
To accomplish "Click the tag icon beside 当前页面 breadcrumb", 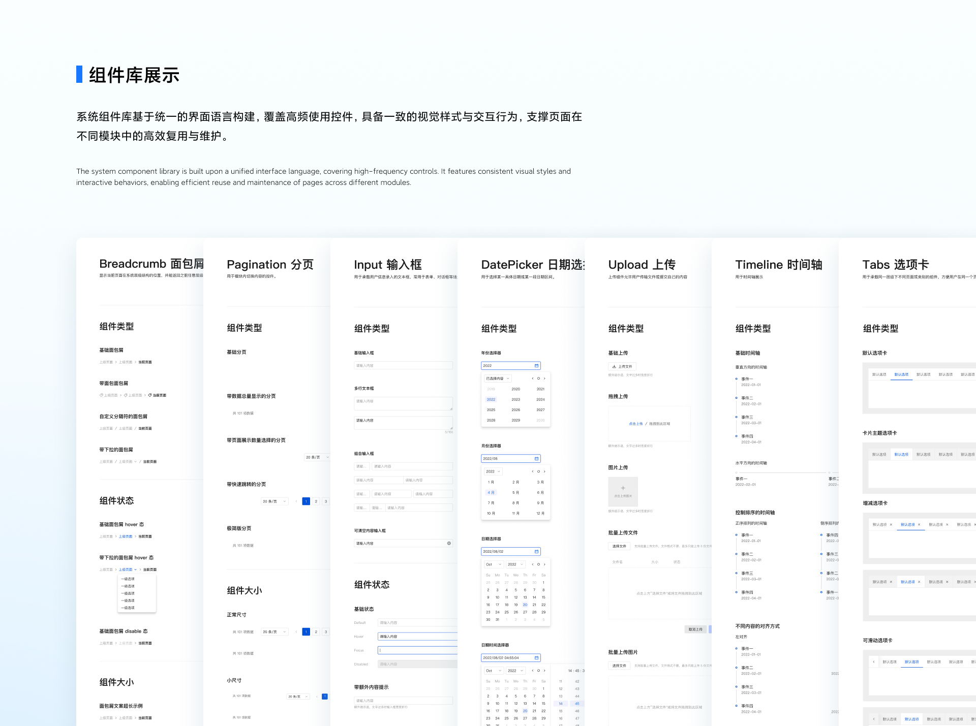I will click(x=150, y=395).
